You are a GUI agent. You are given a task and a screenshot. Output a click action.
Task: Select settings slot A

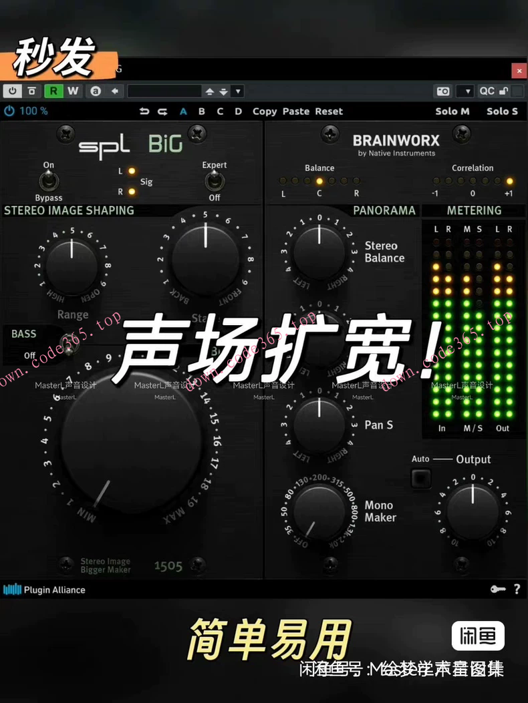[183, 111]
